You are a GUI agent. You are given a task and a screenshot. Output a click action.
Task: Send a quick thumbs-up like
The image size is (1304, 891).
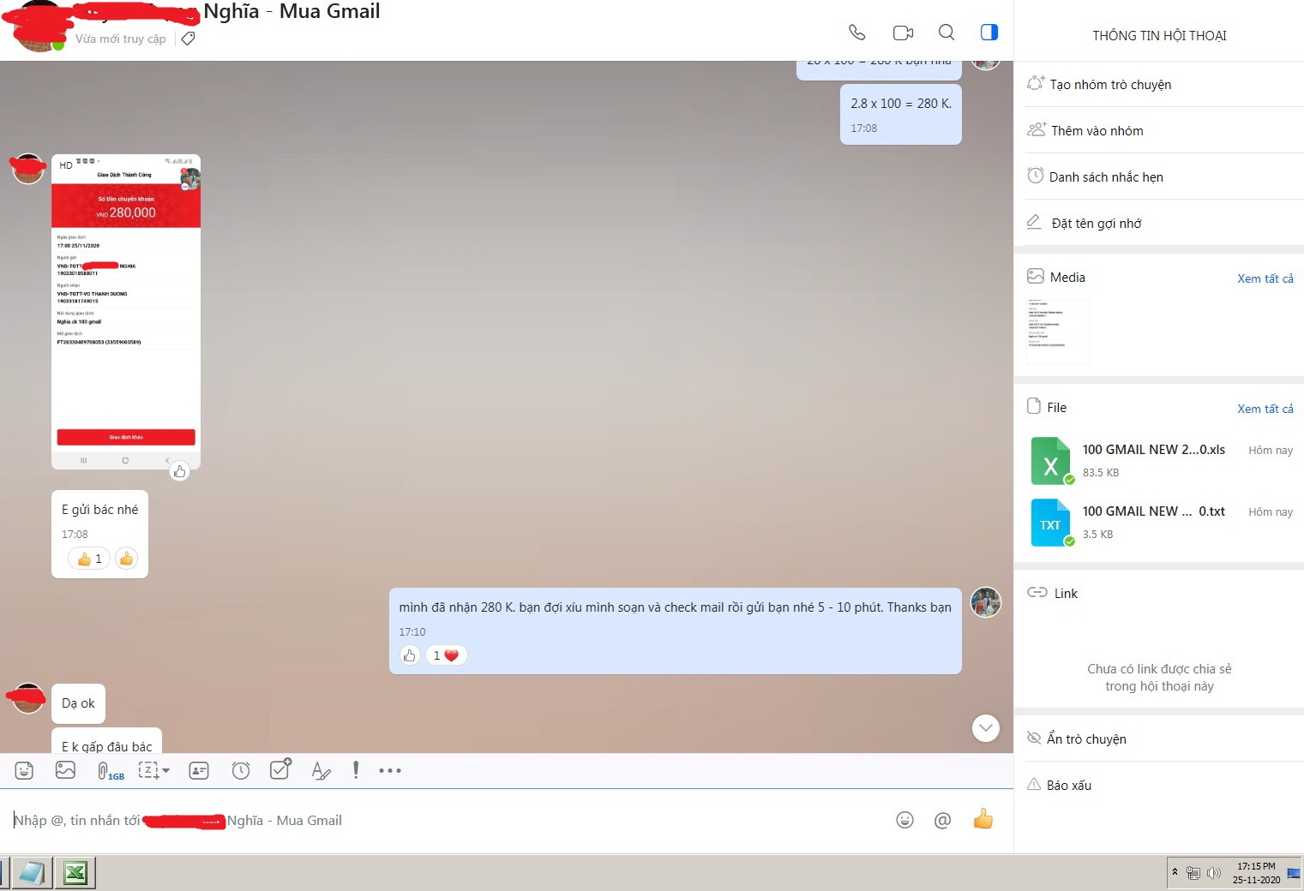(983, 819)
